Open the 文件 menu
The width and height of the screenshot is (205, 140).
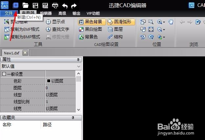(9, 13)
